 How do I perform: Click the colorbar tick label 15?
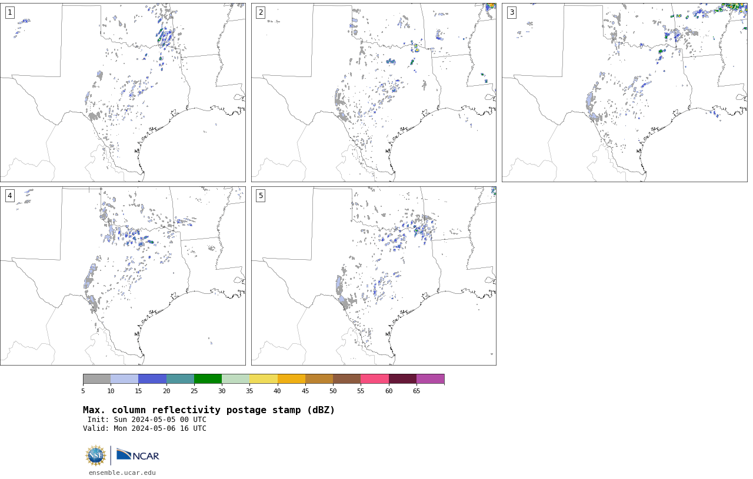(139, 391)
